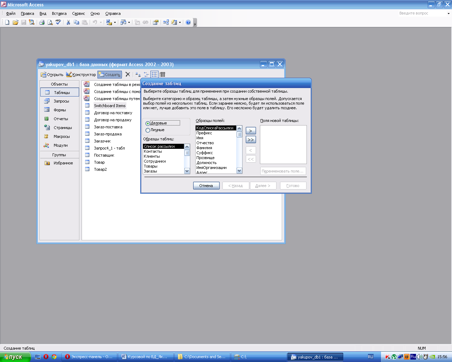Select Отчеты in the Objects pane
This screenshot has height=362, width=452.
[59, 119]
